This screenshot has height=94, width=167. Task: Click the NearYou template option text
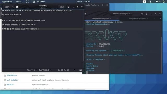(90, 64)
